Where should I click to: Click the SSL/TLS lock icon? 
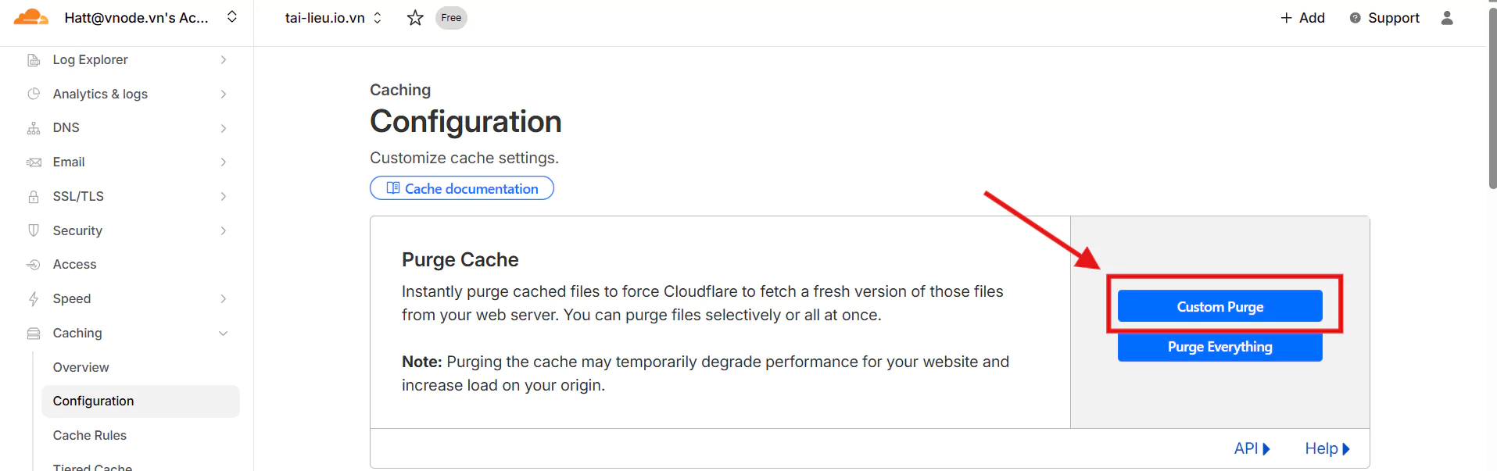[x=34, y=197]
